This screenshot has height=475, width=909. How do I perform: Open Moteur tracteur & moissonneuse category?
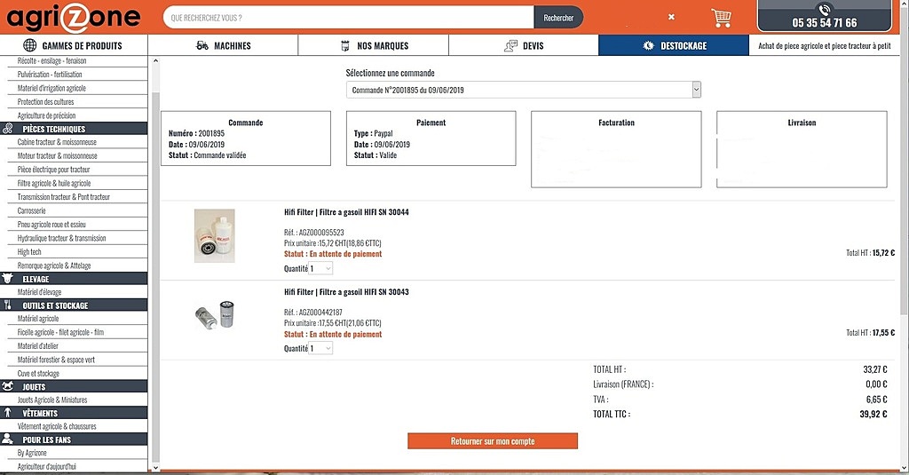[x=58, y=156]
